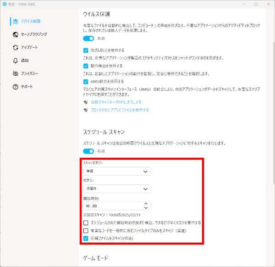Click the bell icon for 通知

tap(16, 61)
